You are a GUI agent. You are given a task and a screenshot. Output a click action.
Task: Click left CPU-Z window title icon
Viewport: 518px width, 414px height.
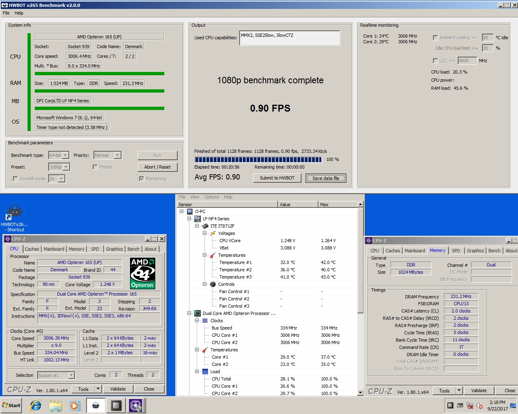pyautogui.click(x=8, y=239)
